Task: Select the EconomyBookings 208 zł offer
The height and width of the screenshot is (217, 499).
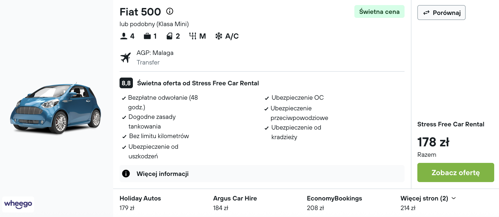Action: point(334,203)
